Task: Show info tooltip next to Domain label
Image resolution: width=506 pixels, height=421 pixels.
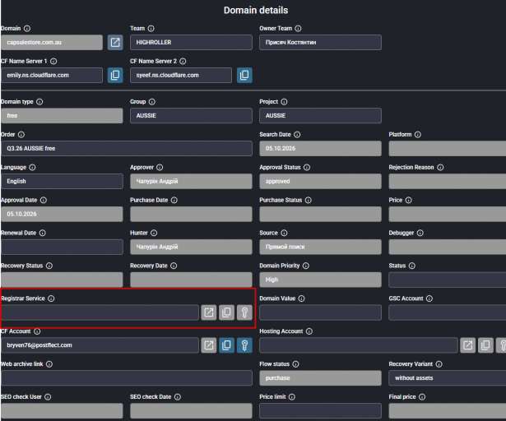Action: pos(27,29)
